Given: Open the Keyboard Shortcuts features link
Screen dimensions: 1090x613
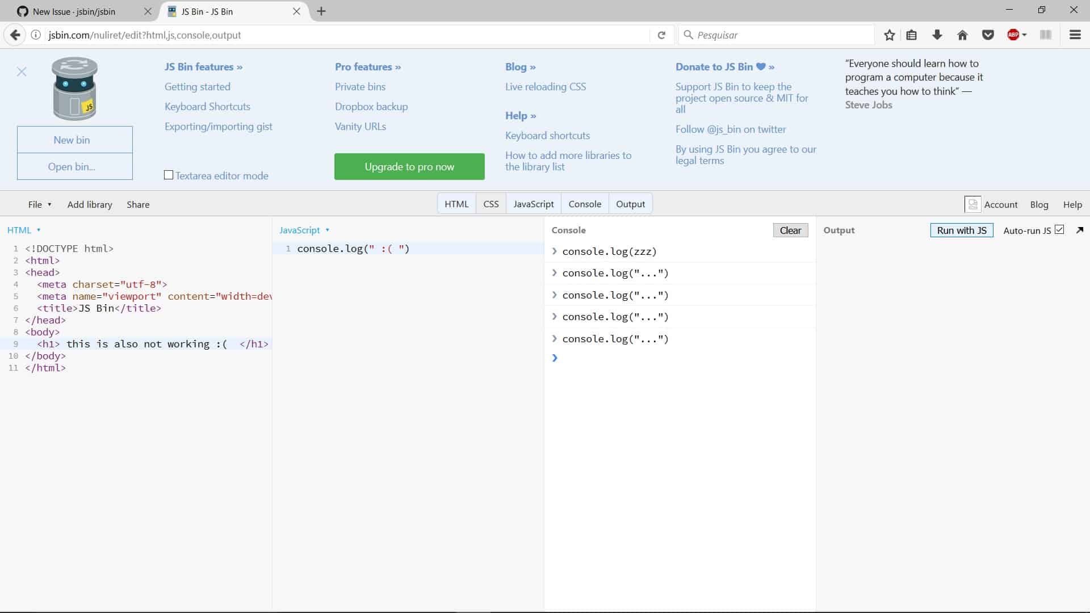Looking at the screenshot, I should tap(207, 106).
